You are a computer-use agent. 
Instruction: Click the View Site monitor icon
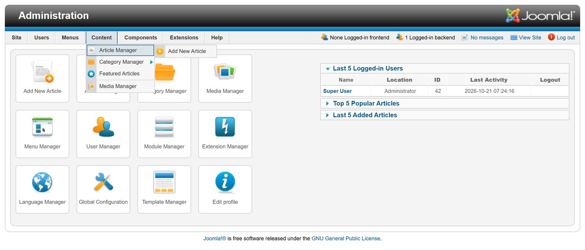pyautogui.click(x=514, y=37)
